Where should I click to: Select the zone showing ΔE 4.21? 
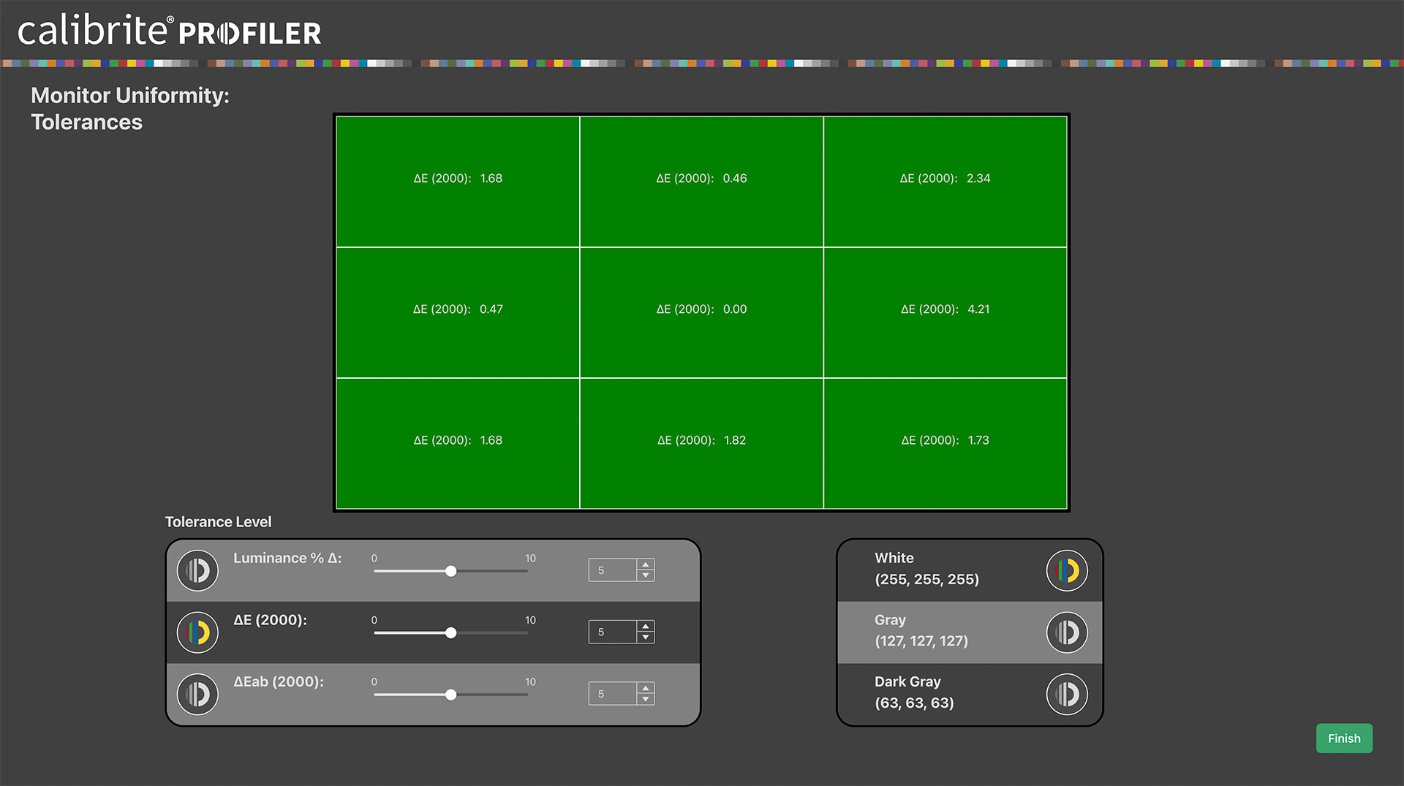pos(945,312)
